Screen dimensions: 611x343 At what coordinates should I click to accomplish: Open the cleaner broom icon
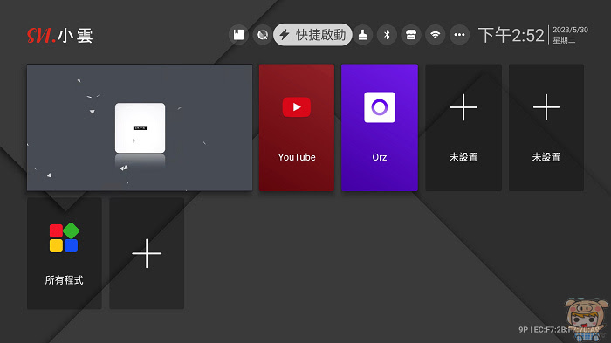tap(363, 35)
